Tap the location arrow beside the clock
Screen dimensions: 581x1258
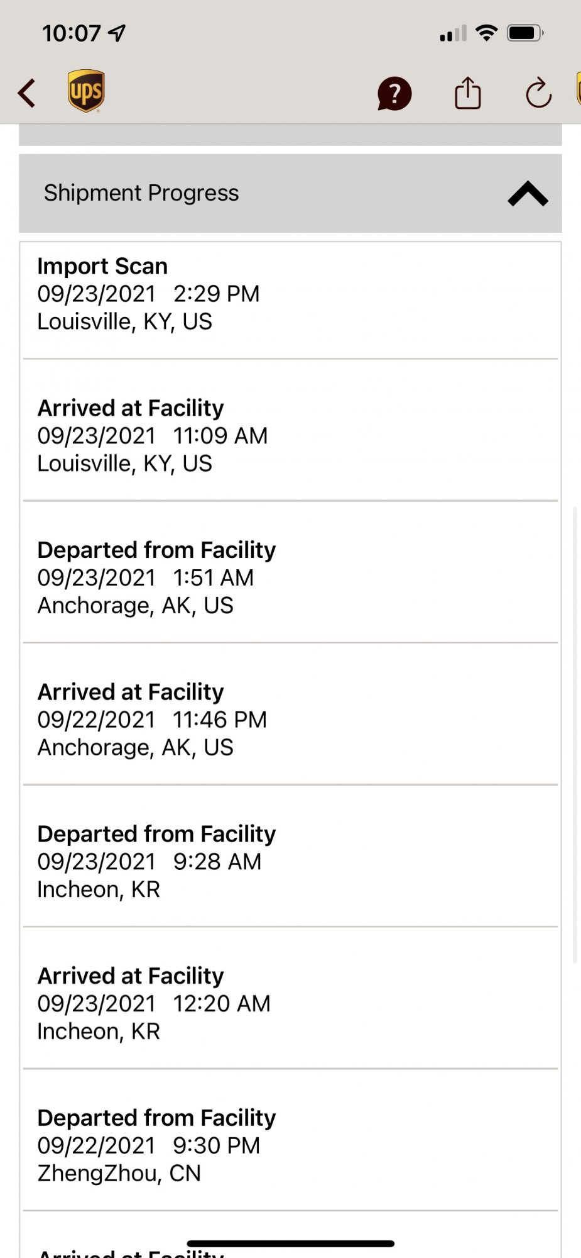click(117, 33)
